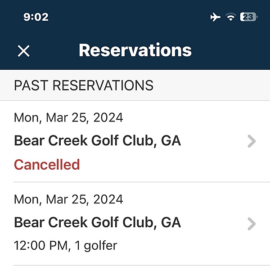Tap the PAST RESERVATIONS section header
Viewport: 270px width, 275px height.
click(84, 85)
